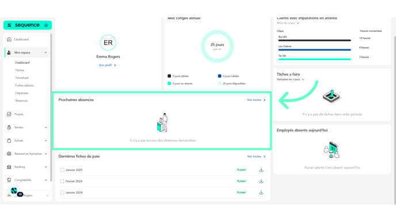Viewport: 396px width, 222px height.
Task: Click A payer badge for Janvier 2025
Action: 241,170
